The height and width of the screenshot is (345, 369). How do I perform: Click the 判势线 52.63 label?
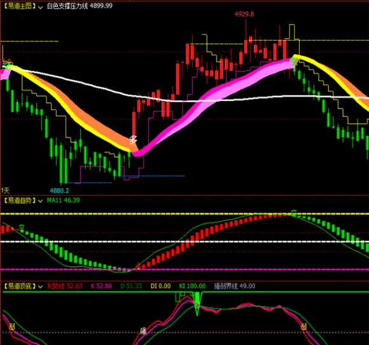(x=64, y=286)
